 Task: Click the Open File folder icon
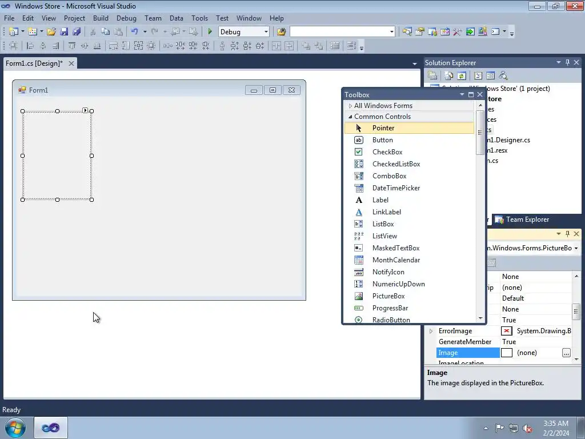tap(51, 32)
